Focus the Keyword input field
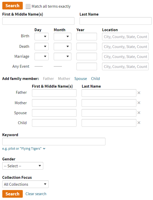 [54, 142]
